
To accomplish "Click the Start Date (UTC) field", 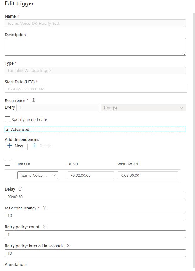I will point(96,89).
